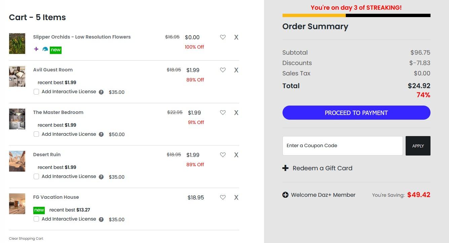Image resolution: width=449 pixels, height=243 pixels.
Task: Click purple plus icon under Slipper Orchids
Action: click(36, 49)
